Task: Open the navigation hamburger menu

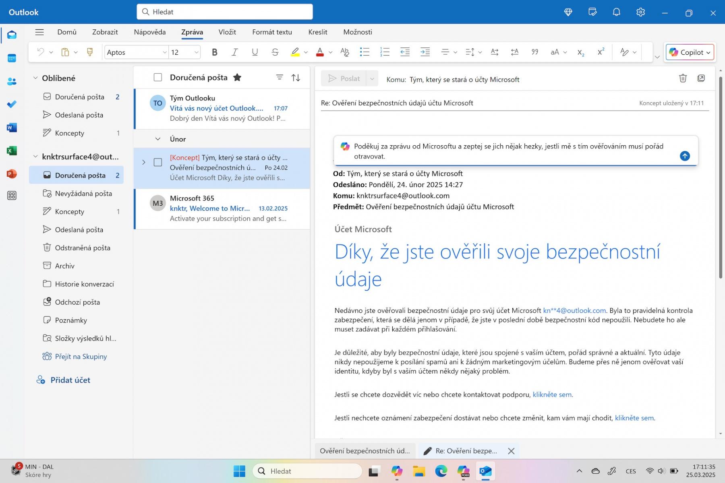Action: click(x=39, y=32)
